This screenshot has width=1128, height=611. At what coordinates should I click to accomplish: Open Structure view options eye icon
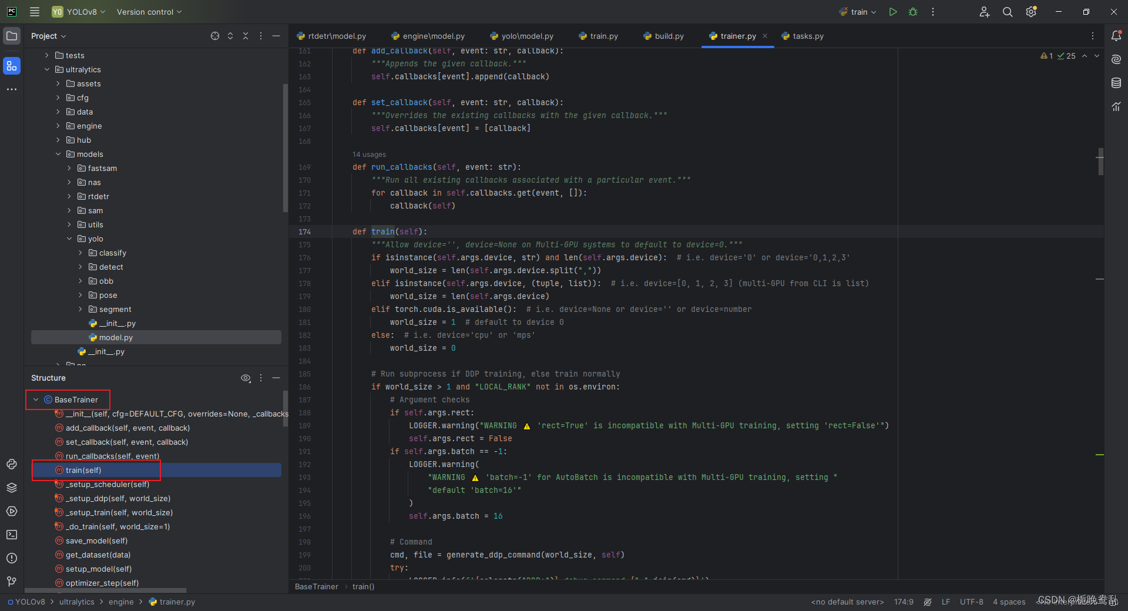point(246,378)
